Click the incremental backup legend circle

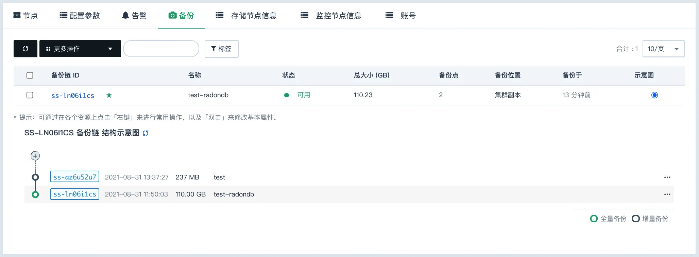click(636, 219)
